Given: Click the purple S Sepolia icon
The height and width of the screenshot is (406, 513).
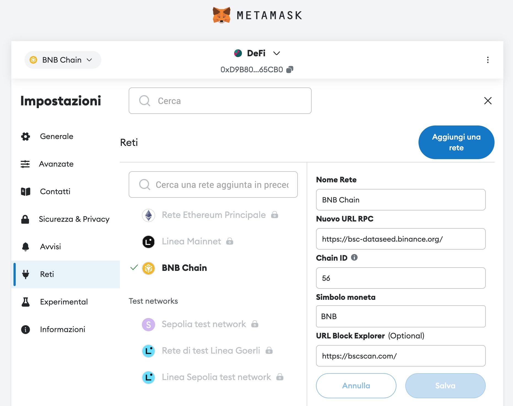Looking at the screenshot, I should [x=148, y=324].
